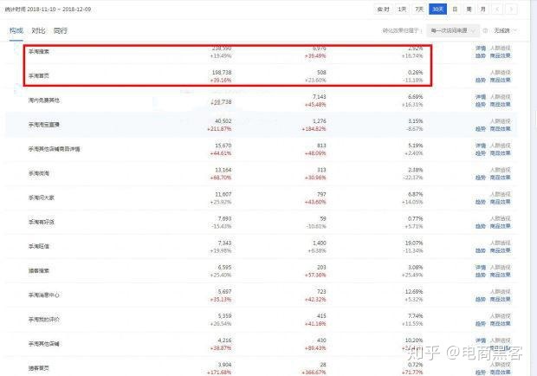Click the buyer count 7,143

coord(320,97)
